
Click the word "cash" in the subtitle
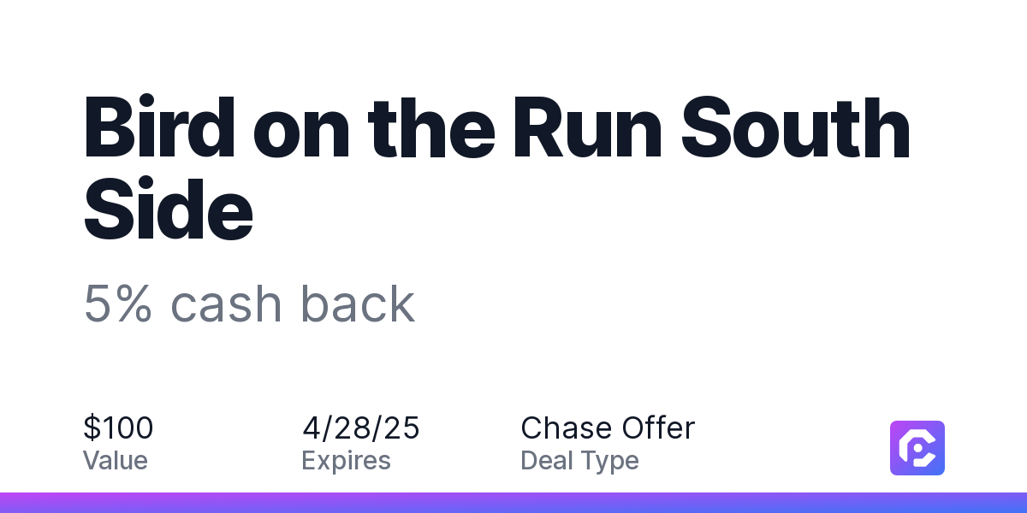click(x=226, y=304)
